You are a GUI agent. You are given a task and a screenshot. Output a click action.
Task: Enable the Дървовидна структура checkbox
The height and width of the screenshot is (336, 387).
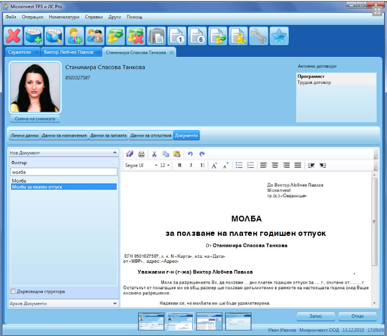point(13,291)
